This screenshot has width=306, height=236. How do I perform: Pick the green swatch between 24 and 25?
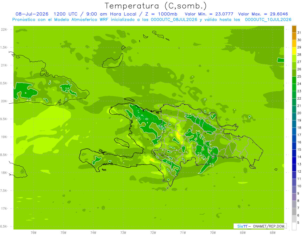click(294, 80)
